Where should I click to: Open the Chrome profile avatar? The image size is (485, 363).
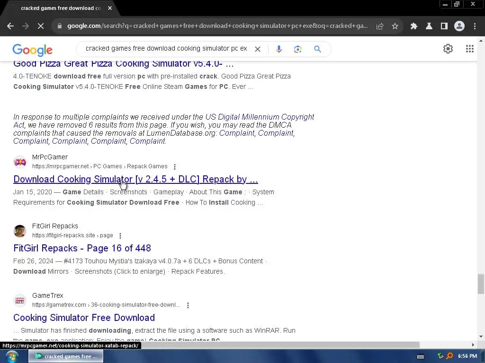point(459,26)
